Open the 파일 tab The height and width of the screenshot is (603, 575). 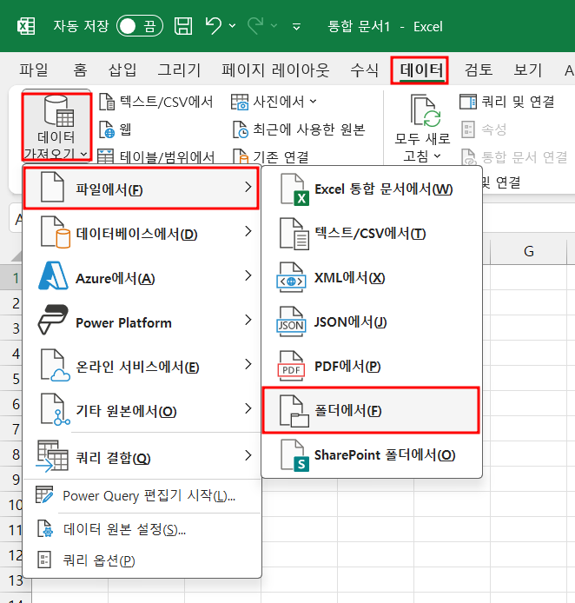click(34, 70)
